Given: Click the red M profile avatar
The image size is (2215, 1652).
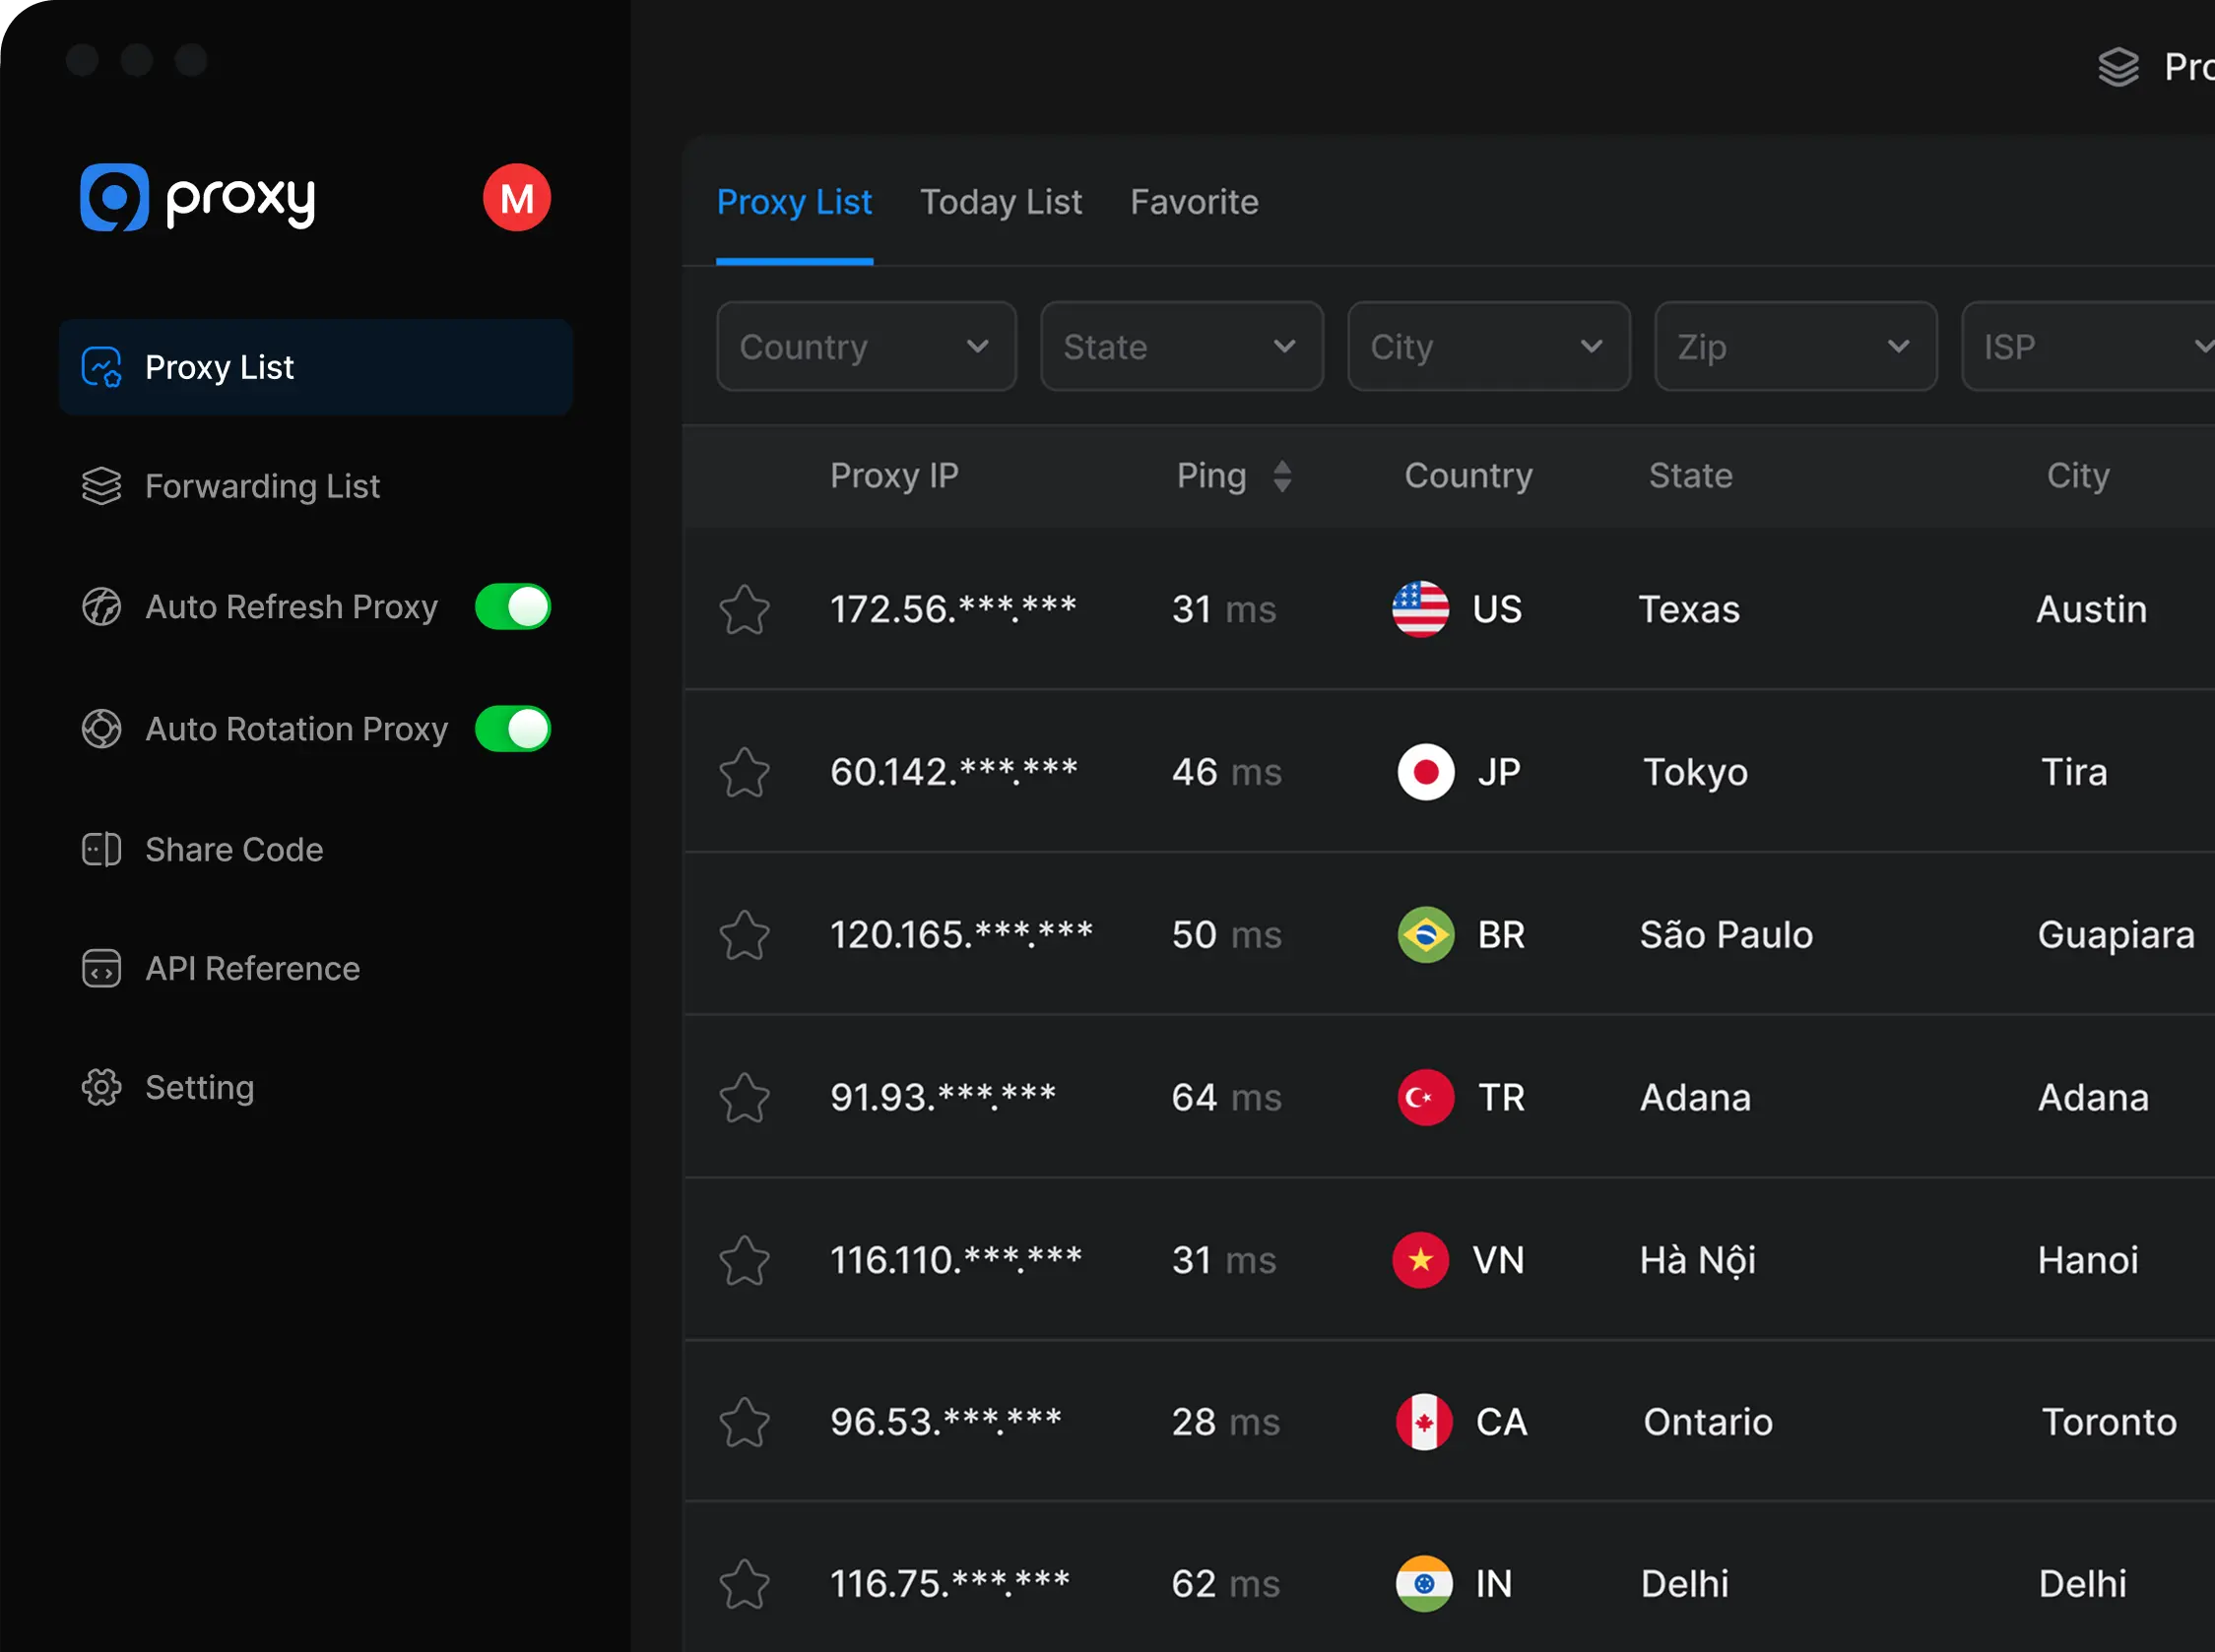Looking at the screenshot, I should click(x=516, y=198).
